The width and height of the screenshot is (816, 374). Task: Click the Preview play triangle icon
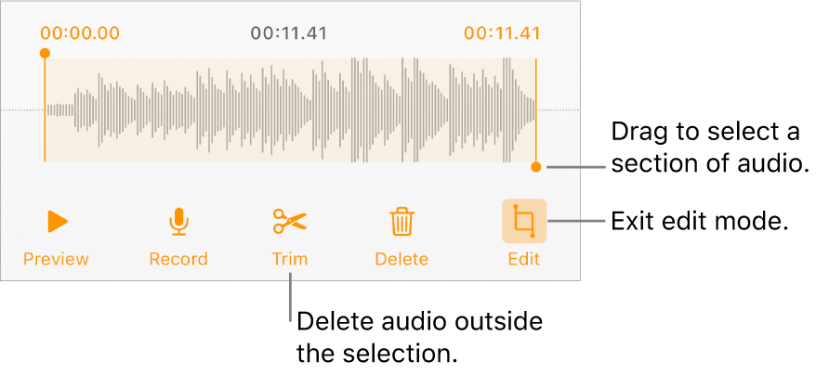58,221
